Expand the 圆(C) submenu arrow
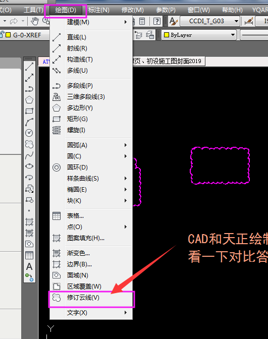 click(126, 156)
